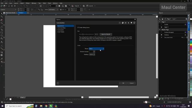Open the Document options icon in Options dialog
This screenshot has width=192, height=108.
120,23
